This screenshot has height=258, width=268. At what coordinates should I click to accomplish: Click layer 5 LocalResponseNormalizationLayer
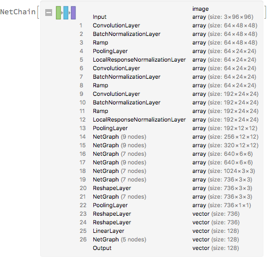(x=139, y=60)
